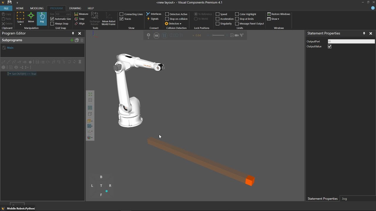
Task: Open the Select tool dropdown arrow
Action: click(x=20, y=25)
